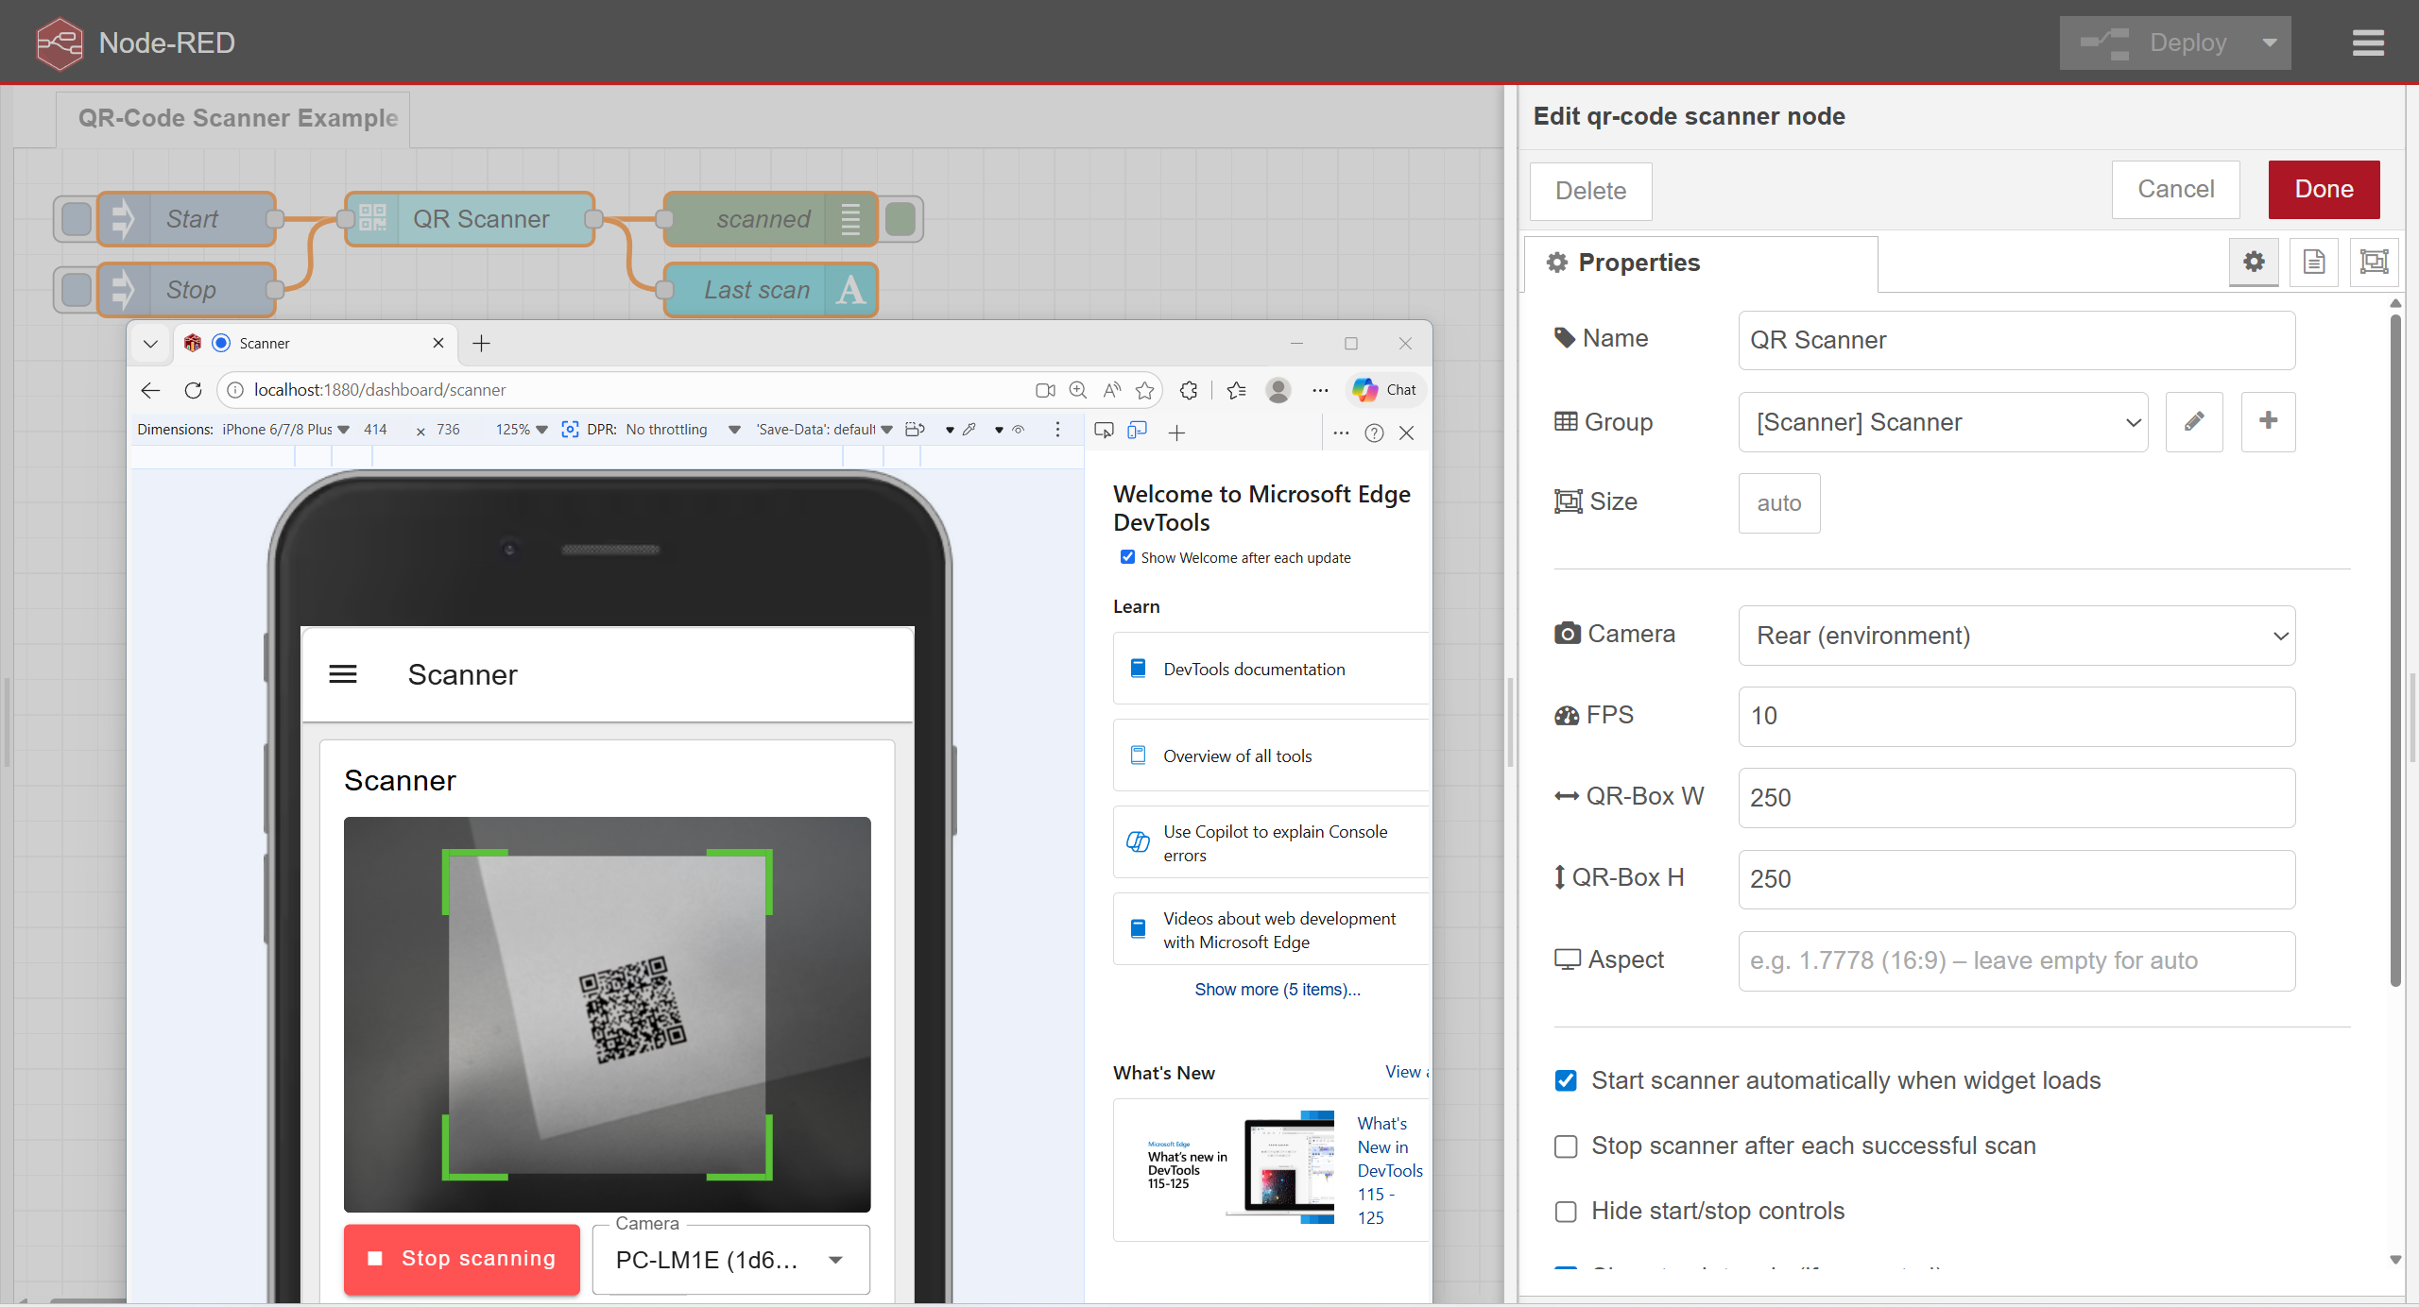Open the Save-Data default dropdown
2419x1307 pixels.
pyautogui.click(x=824, y=430)
